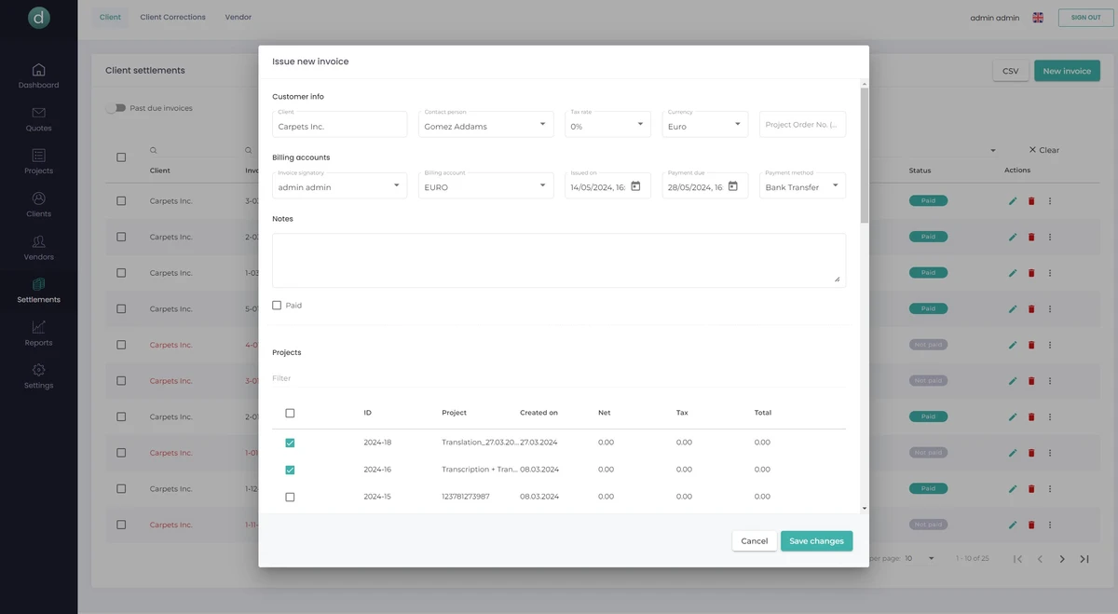The height and width of the screenshot is (614, 1118).
Task: Open calendar picker for Issued on date
Action: tap(635, 186)
